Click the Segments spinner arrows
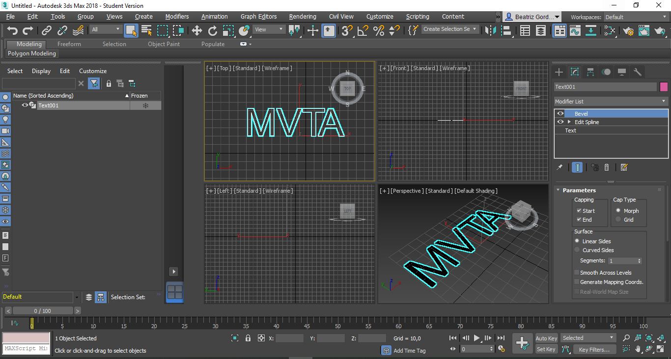The width and height of the screenshot is (671, 359). coord(639,261)
